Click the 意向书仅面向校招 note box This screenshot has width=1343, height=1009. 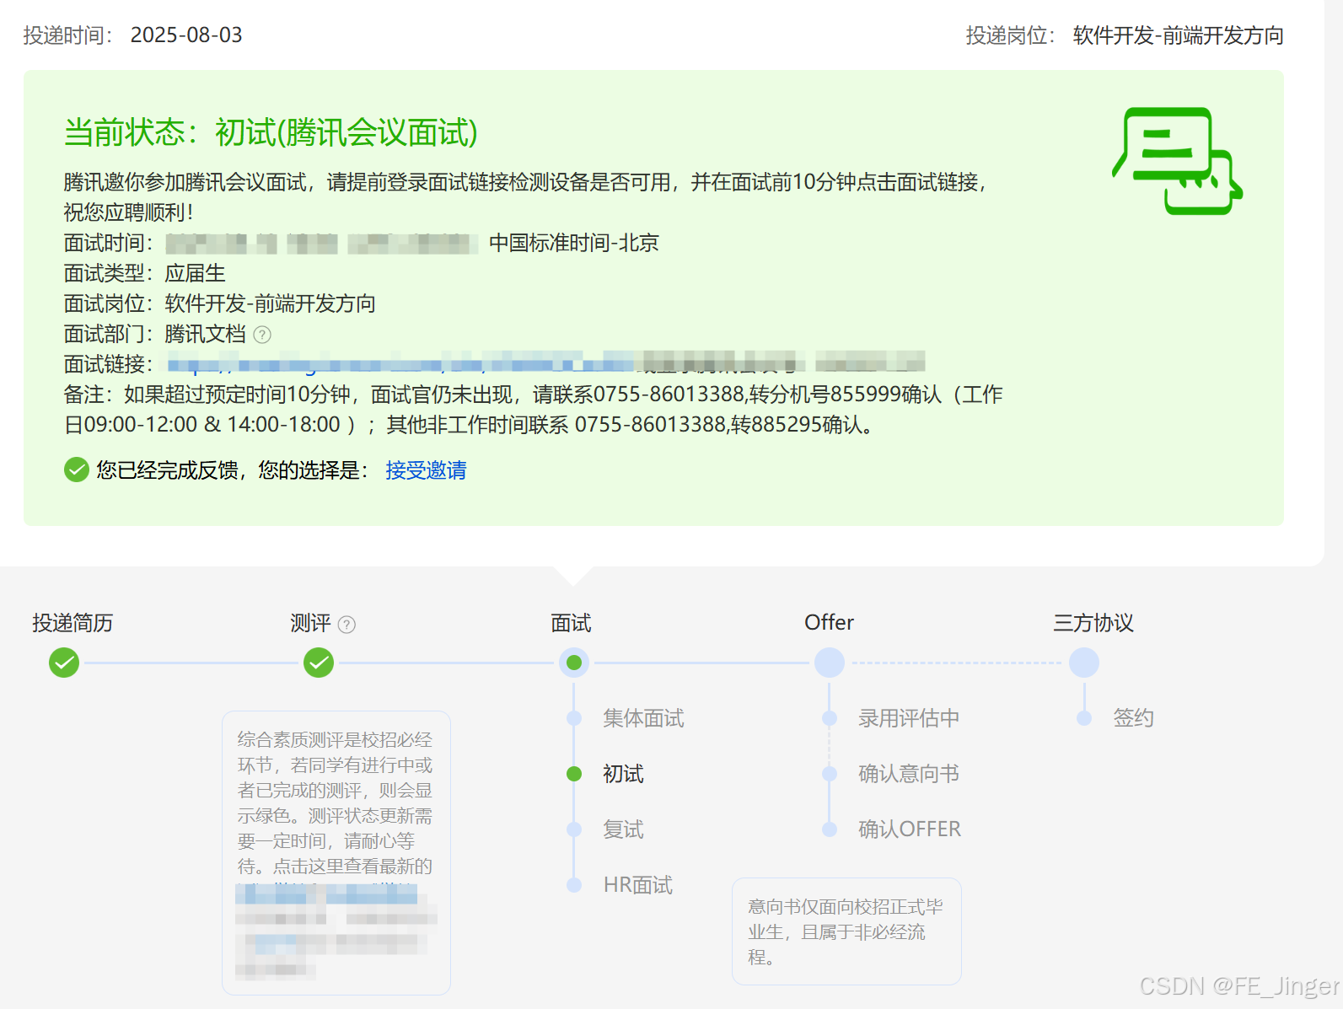tap(846, 931)
